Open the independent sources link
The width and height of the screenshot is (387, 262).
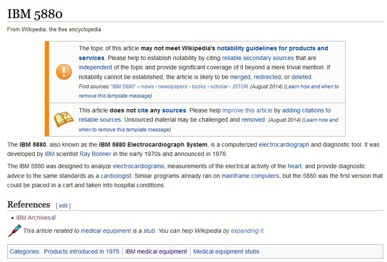pyautogui.click(x=95, y=67)
